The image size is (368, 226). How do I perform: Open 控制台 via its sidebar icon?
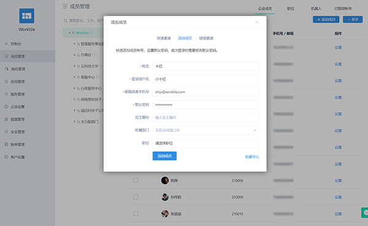click(x=6, y=44)
